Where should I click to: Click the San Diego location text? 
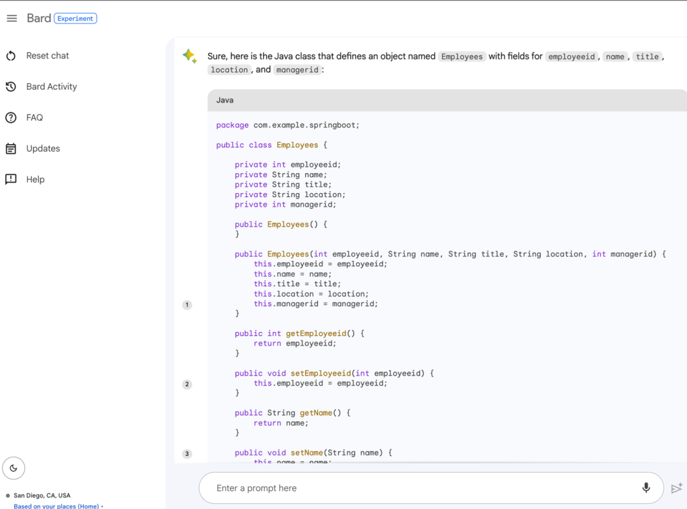click(x=42, y=496)
